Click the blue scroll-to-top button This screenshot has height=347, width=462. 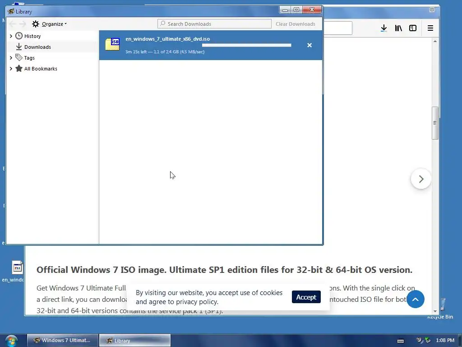click(x=416, y=299)
